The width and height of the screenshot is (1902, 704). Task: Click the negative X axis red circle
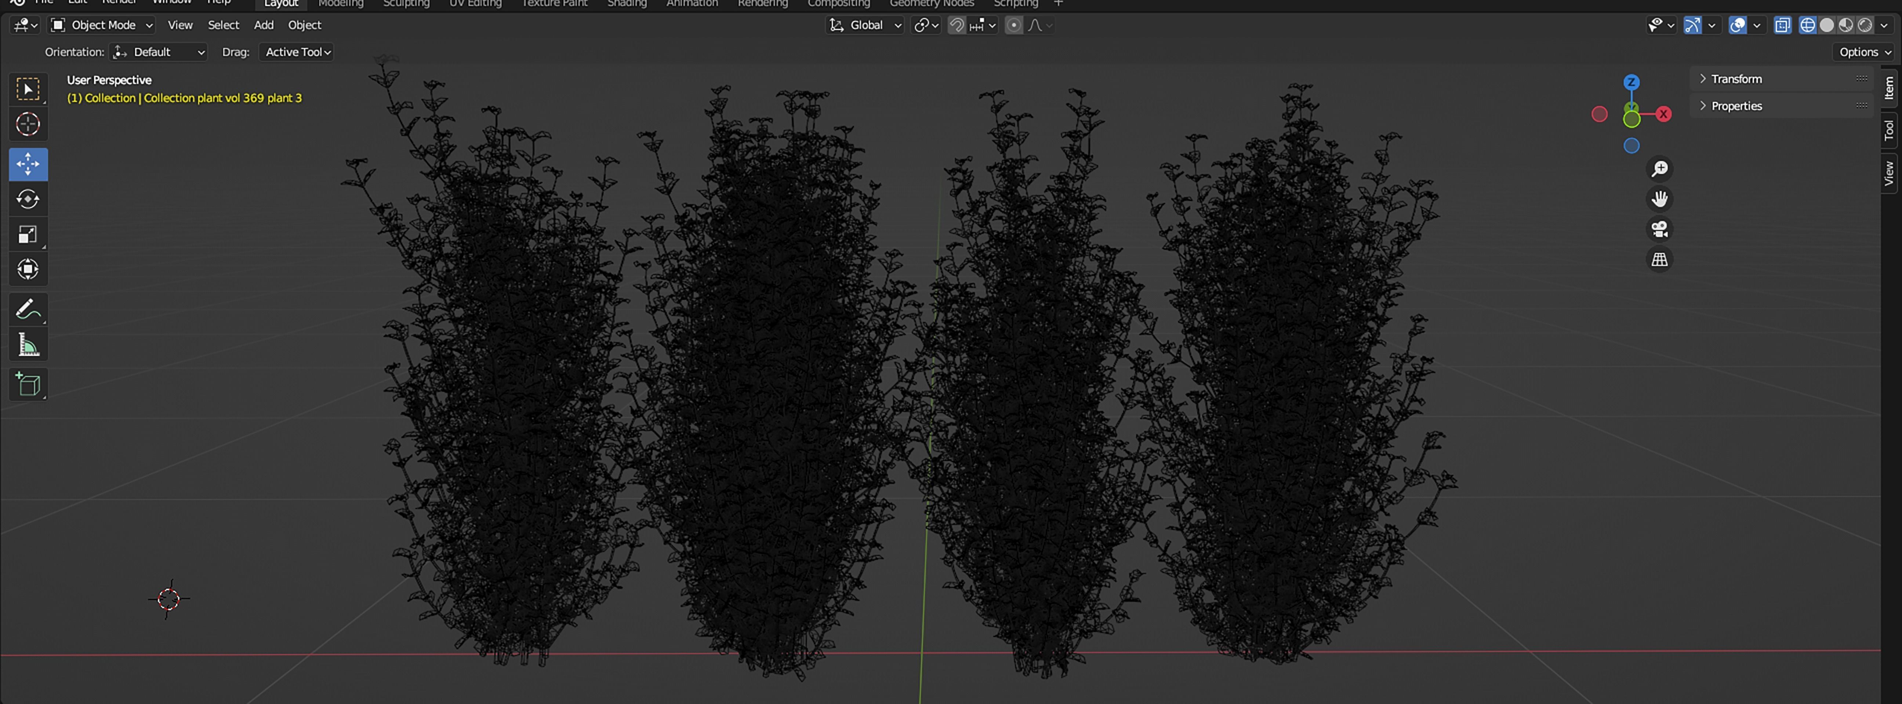1599,114
